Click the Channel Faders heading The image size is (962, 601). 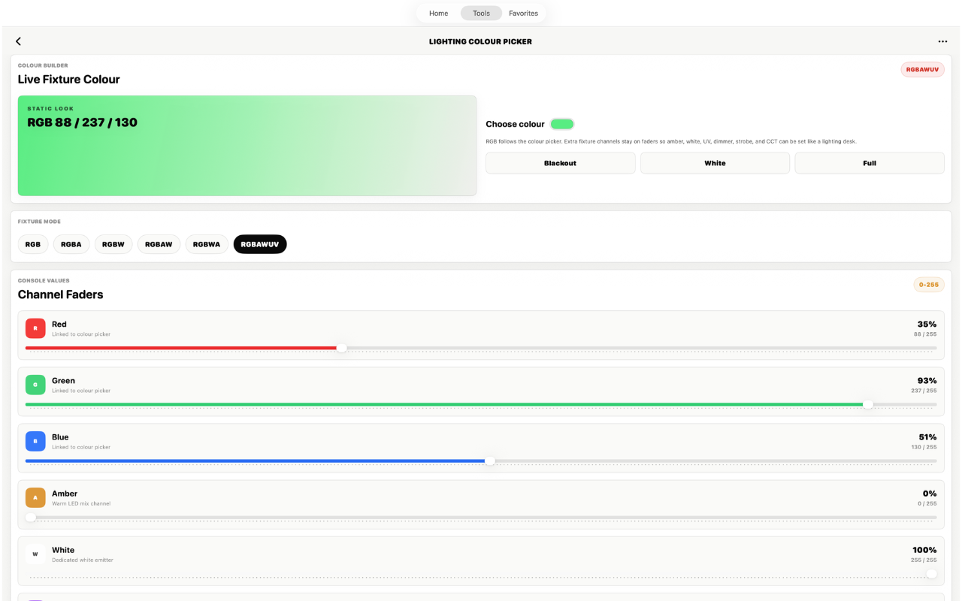coord(61,294)
